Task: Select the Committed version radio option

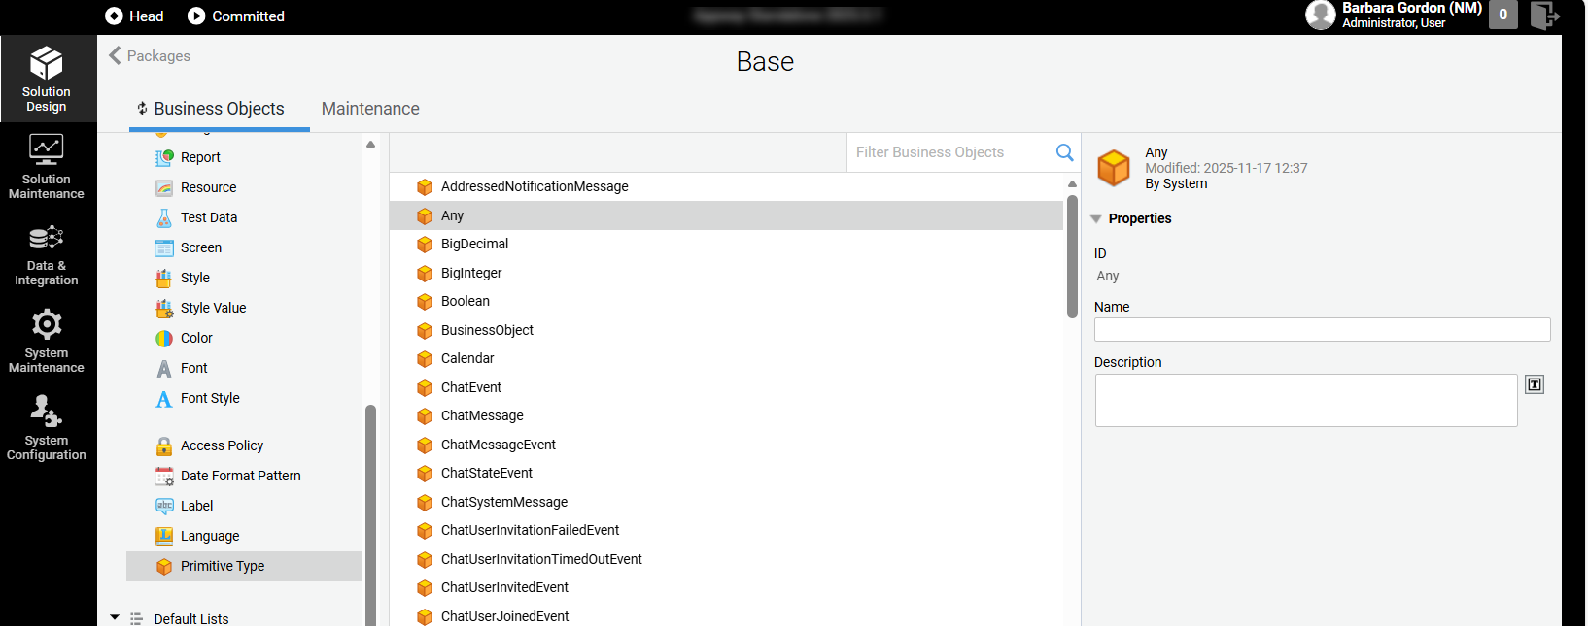Action: coord(236,16)
